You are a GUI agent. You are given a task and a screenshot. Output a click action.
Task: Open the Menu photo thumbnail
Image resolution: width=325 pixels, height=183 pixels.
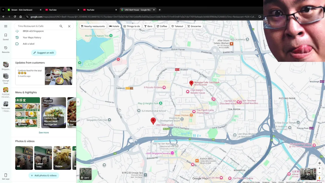(x=27, y=113)
